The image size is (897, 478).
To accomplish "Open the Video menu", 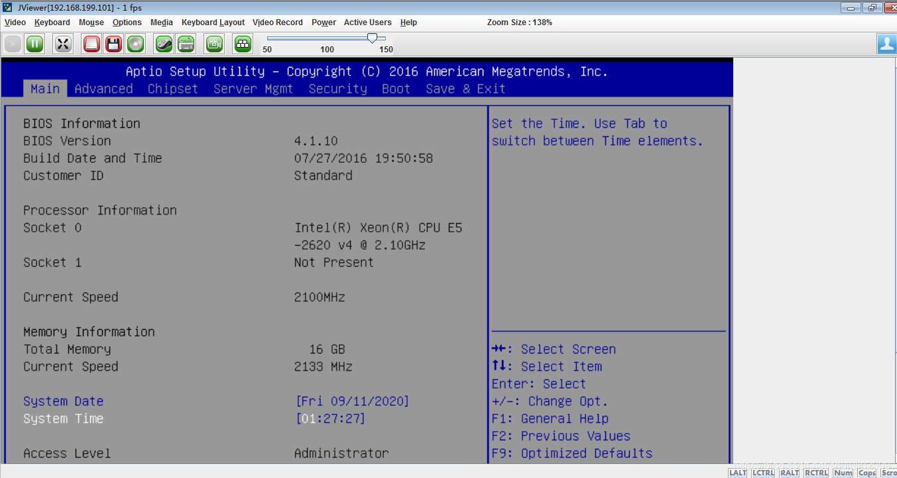I will (x=15, y=23).
